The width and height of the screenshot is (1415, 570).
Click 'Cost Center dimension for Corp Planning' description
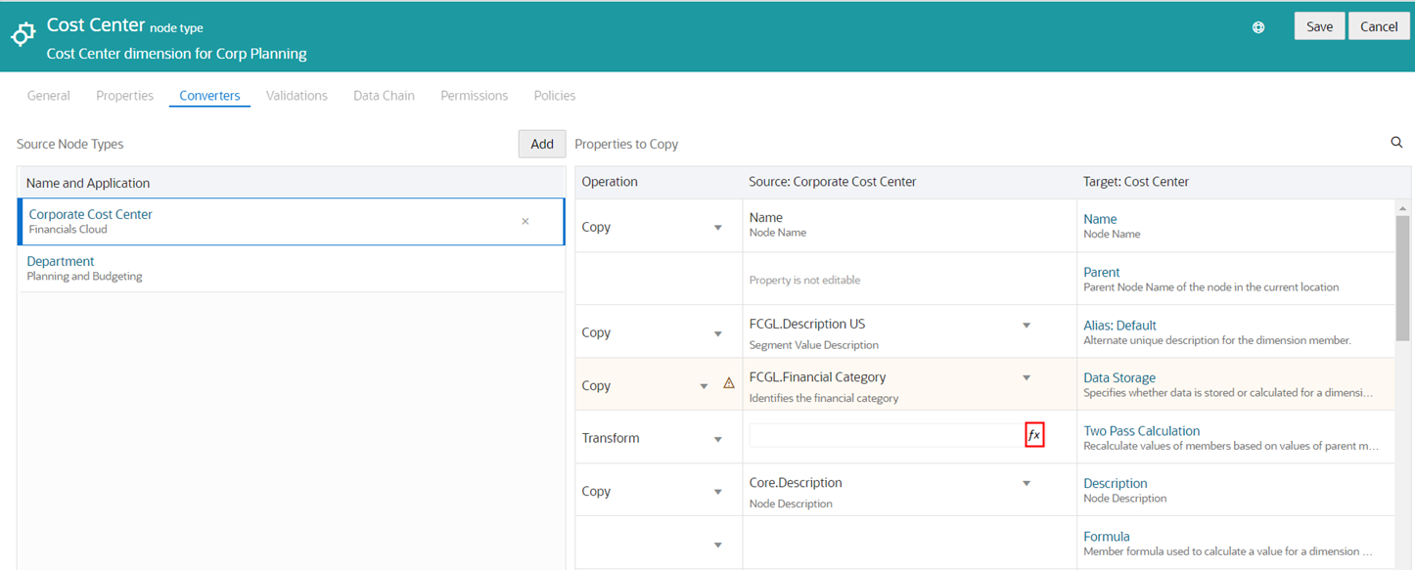(x=177, y=54)
